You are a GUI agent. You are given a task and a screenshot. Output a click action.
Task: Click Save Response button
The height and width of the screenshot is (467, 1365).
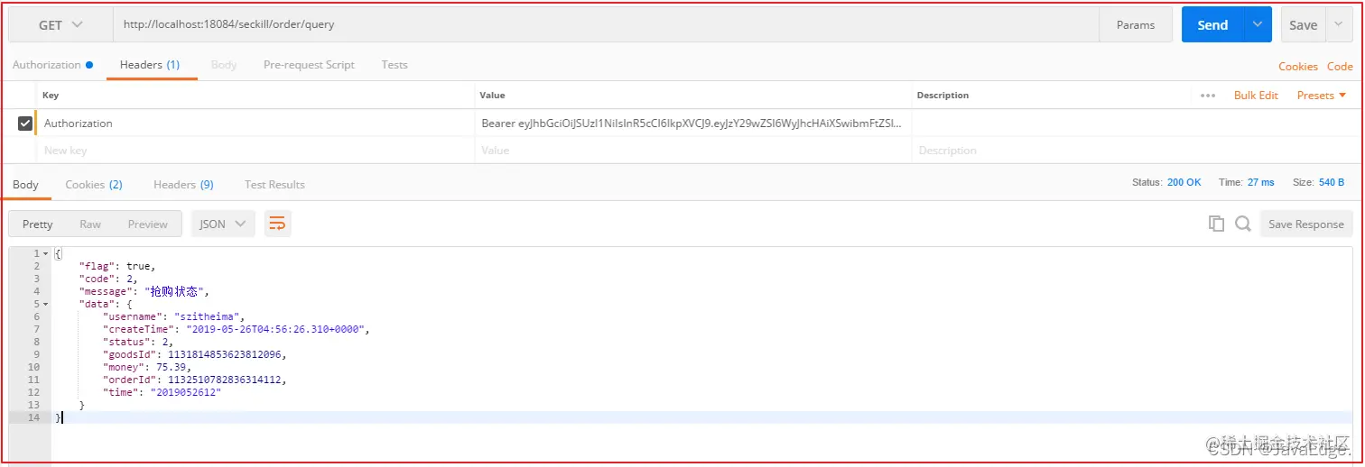(x=1305, y=224)
